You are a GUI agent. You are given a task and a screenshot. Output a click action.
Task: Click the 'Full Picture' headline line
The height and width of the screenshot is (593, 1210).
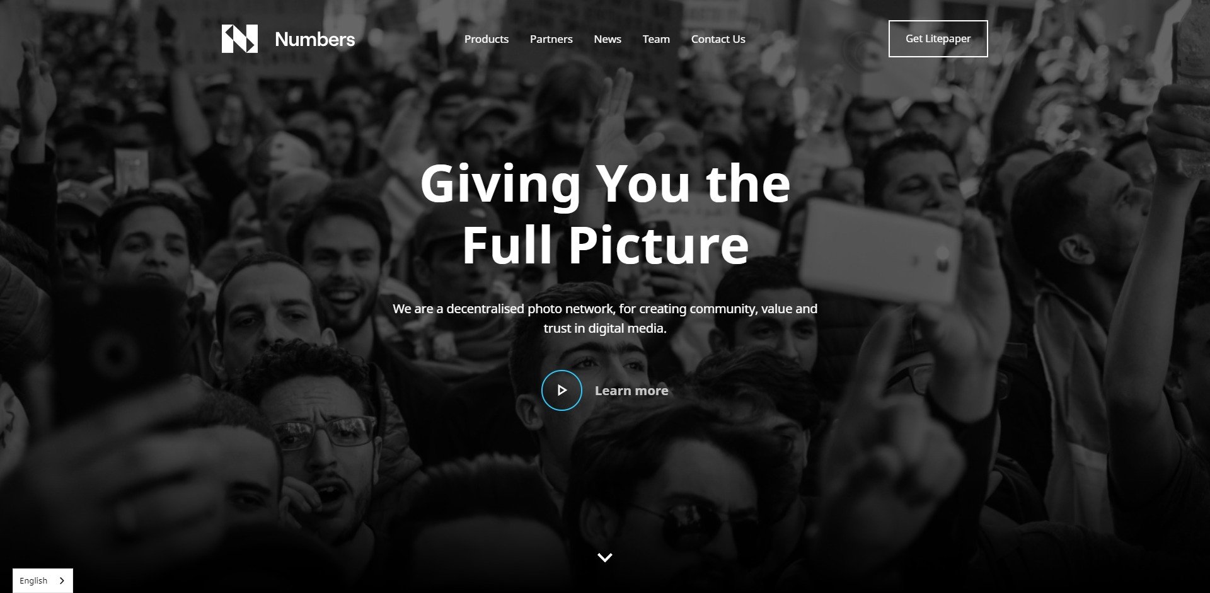[605, 245]
